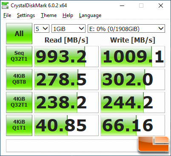This screenshot has height=156, width=171.
Task: Select the 238.2 Q32T1 read result
Action: 66,102
